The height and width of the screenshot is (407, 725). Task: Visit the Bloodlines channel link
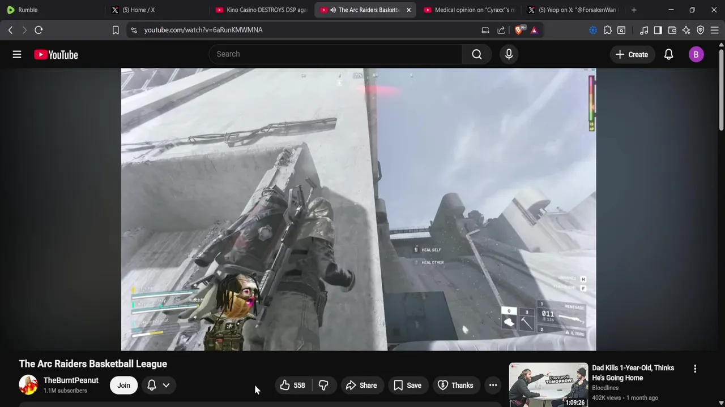click(x=605, y=388)
